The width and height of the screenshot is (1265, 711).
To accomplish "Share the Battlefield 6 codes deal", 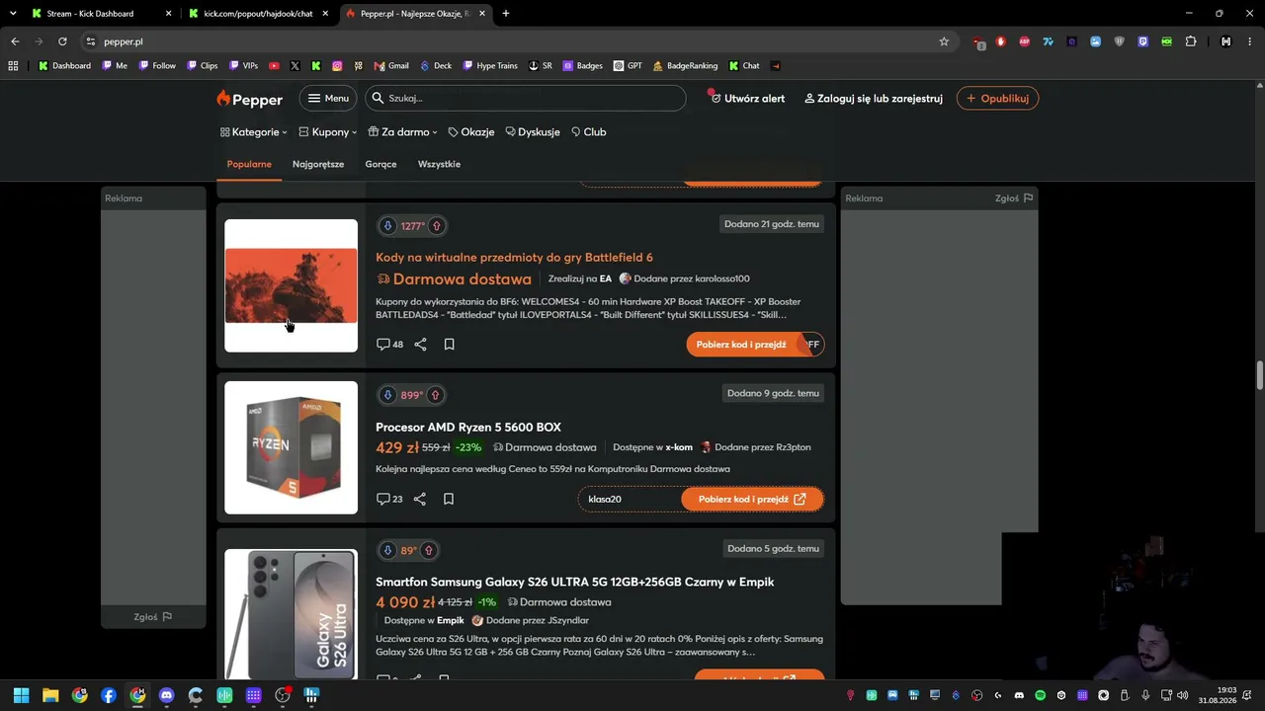I will point(420,344).
